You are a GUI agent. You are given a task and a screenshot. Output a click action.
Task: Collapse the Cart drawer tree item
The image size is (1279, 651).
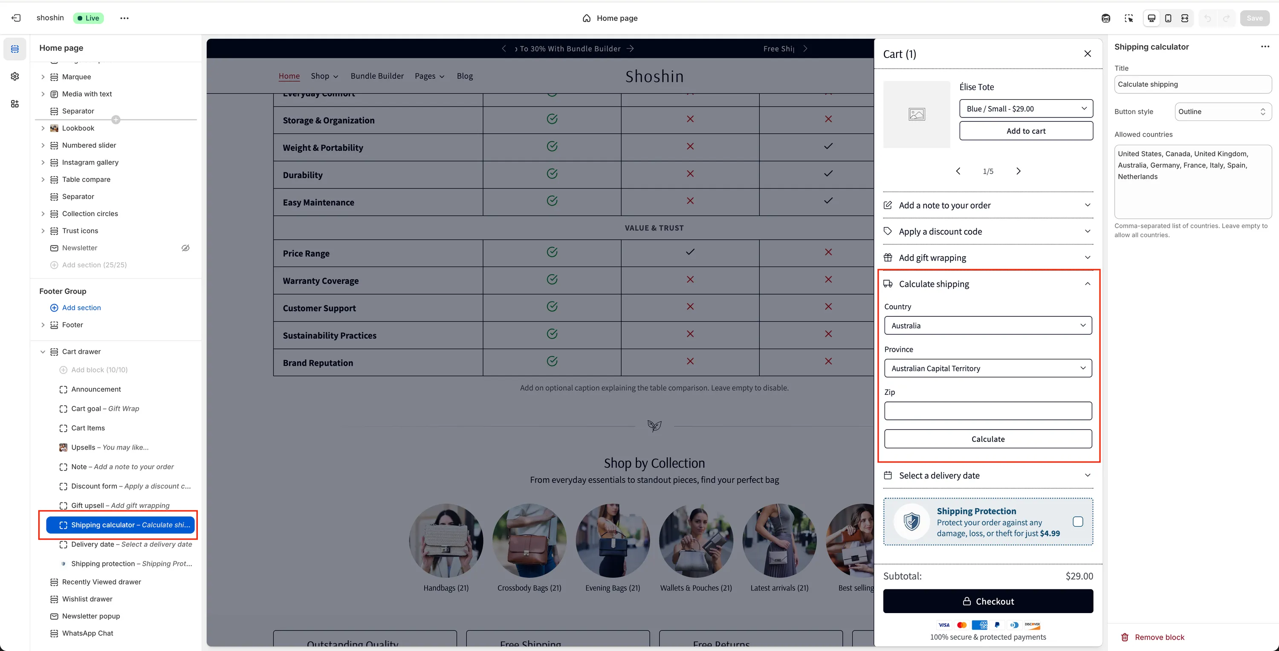coord(43,352)
